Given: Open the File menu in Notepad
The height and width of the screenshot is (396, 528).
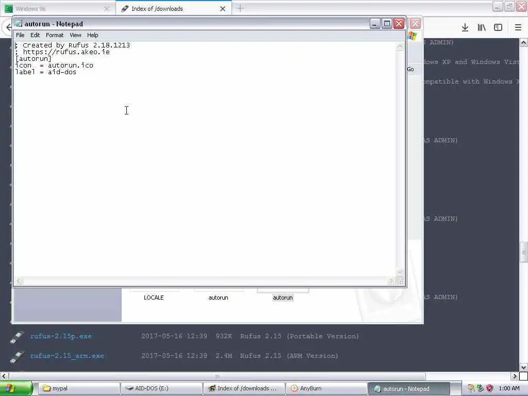Looking at the screenshot, I should 20,35.
